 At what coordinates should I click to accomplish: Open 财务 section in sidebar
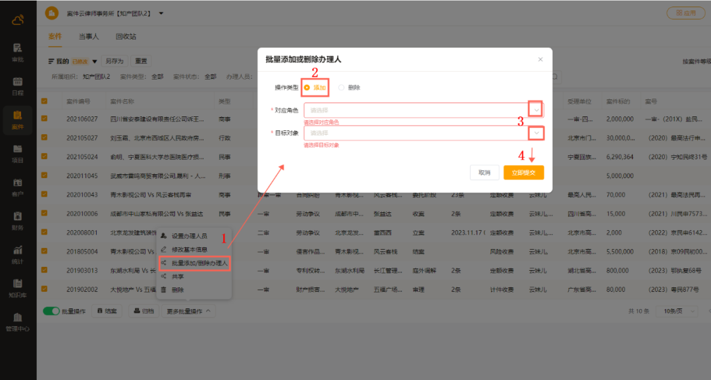coord(18,220)
